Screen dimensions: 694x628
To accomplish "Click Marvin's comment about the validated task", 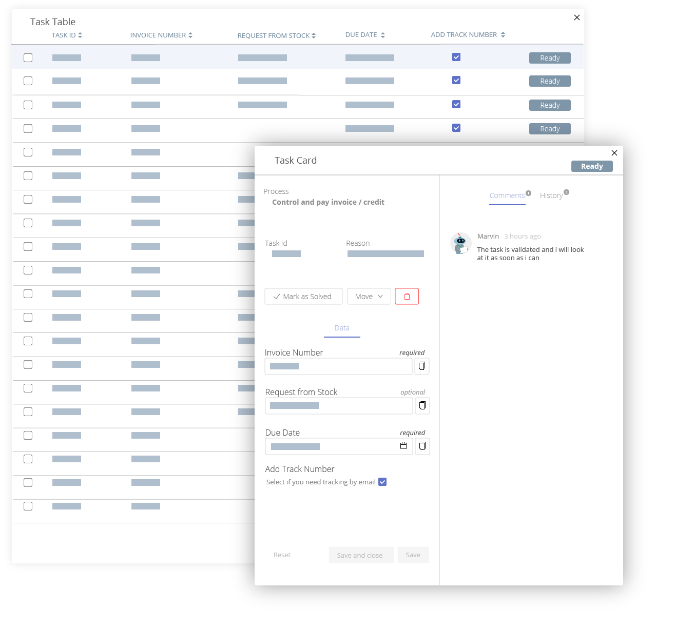I will point(530,253).
